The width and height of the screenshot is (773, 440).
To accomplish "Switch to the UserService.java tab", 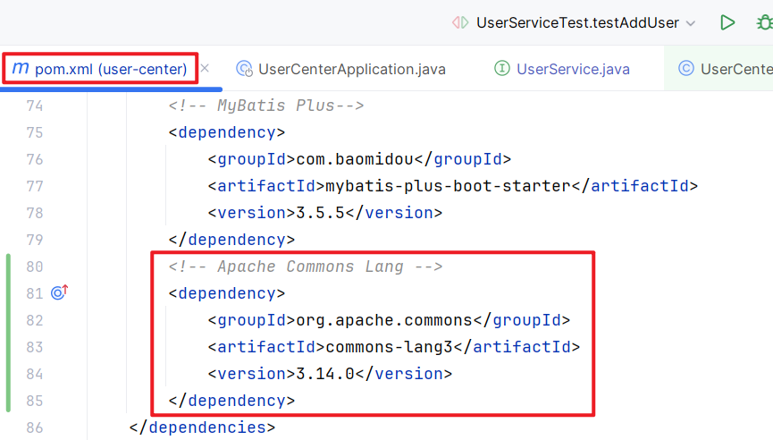I will point(573,69).
